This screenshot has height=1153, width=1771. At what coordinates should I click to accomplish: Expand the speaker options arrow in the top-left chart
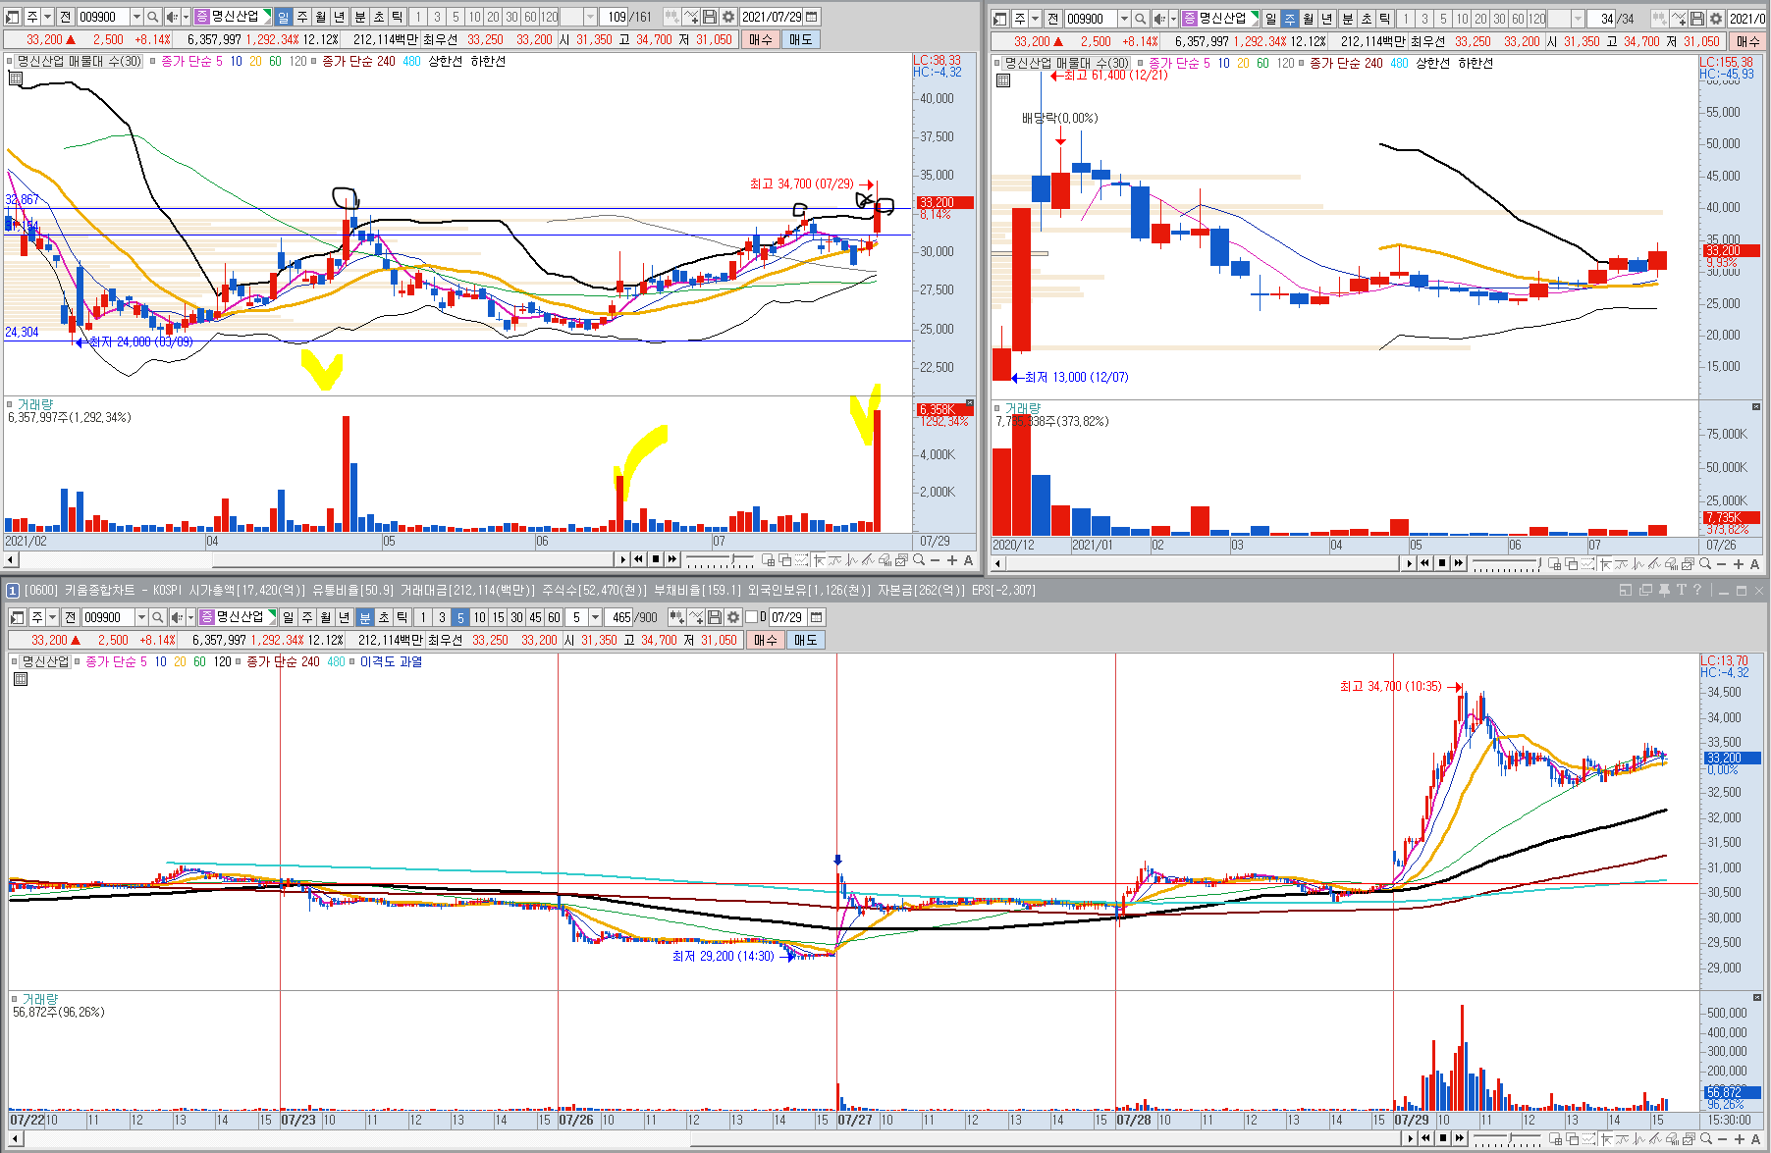[x=186, y=17]
